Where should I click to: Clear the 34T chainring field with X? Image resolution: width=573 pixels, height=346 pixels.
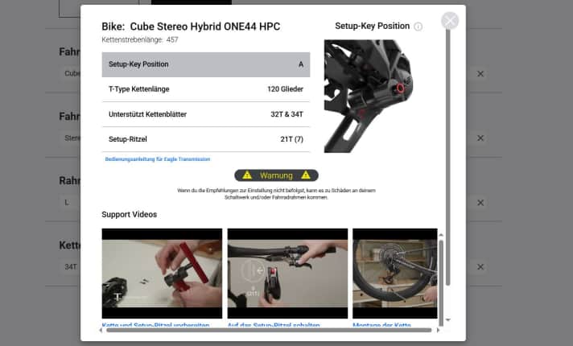[x=480, y=266]
